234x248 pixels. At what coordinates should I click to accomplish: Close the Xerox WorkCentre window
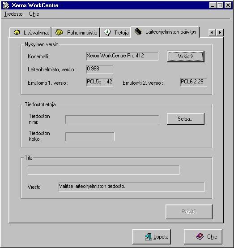point(228,5)
